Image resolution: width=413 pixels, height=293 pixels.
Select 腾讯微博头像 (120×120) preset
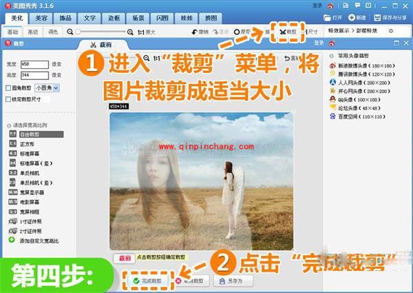363,74
